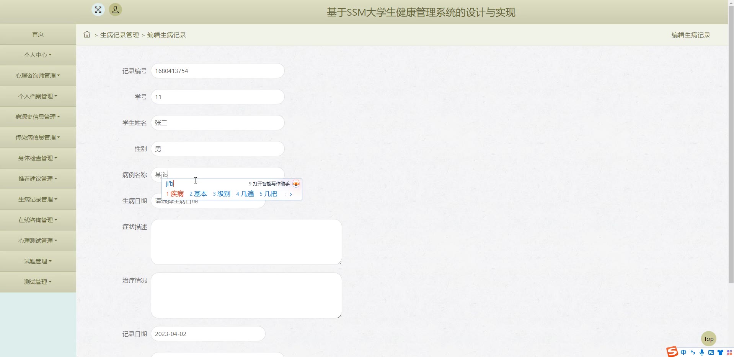Expand the 个人中心 menu
This screenshot has width=734, height=357.
pos(38,55)
